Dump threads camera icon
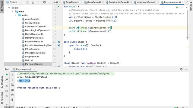This screenshot has height=108, width=193. coord(7,91)
